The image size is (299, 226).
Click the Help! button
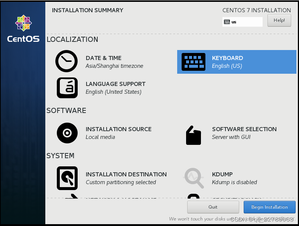point(279,20)
